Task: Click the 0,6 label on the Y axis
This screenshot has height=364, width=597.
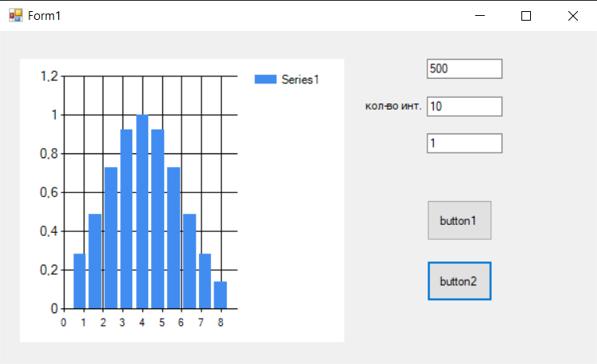Action: coord(49,192)
